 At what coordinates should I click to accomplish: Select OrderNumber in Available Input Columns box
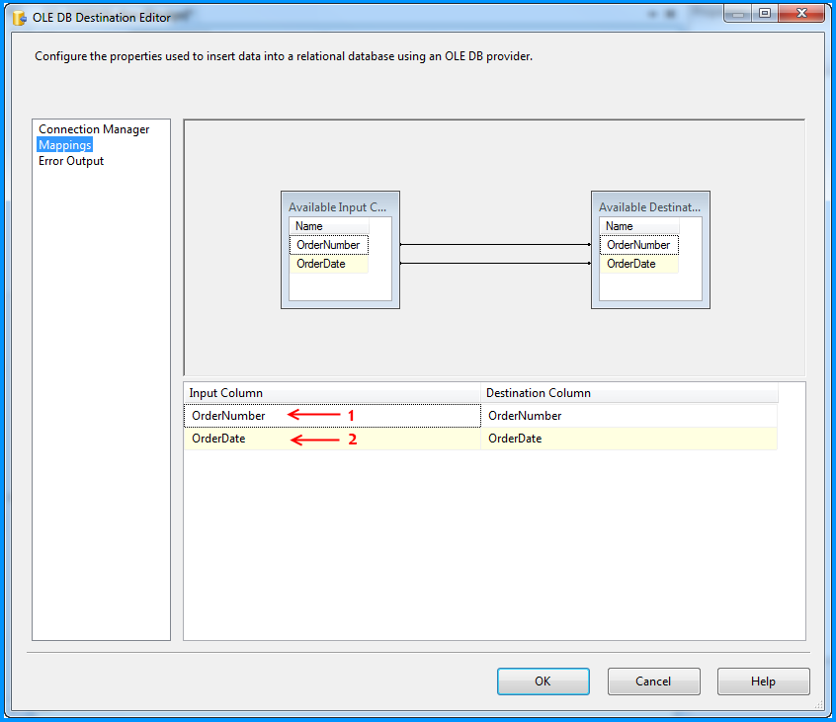tap(329, 245)
